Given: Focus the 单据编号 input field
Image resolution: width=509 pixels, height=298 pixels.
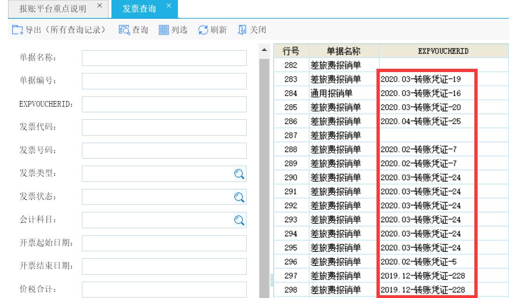Looking at the screenshot, I should tap(164, 81).
